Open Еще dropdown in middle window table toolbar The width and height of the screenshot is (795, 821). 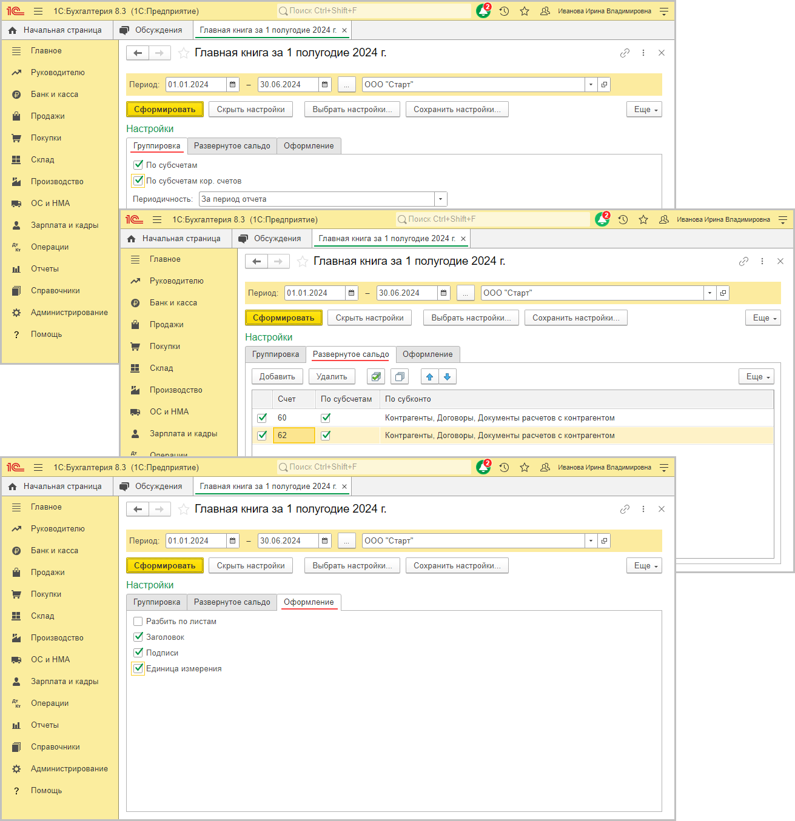pyautogui.click(x=756, y=377)
